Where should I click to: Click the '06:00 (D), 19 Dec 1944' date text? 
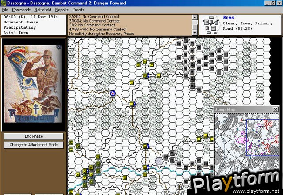coord(31,17)
